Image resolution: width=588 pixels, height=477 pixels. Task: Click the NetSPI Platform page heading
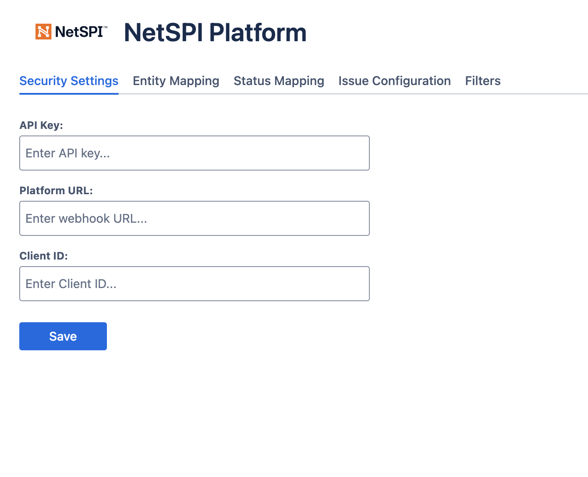pyautogui.click(x=215, y=32)
